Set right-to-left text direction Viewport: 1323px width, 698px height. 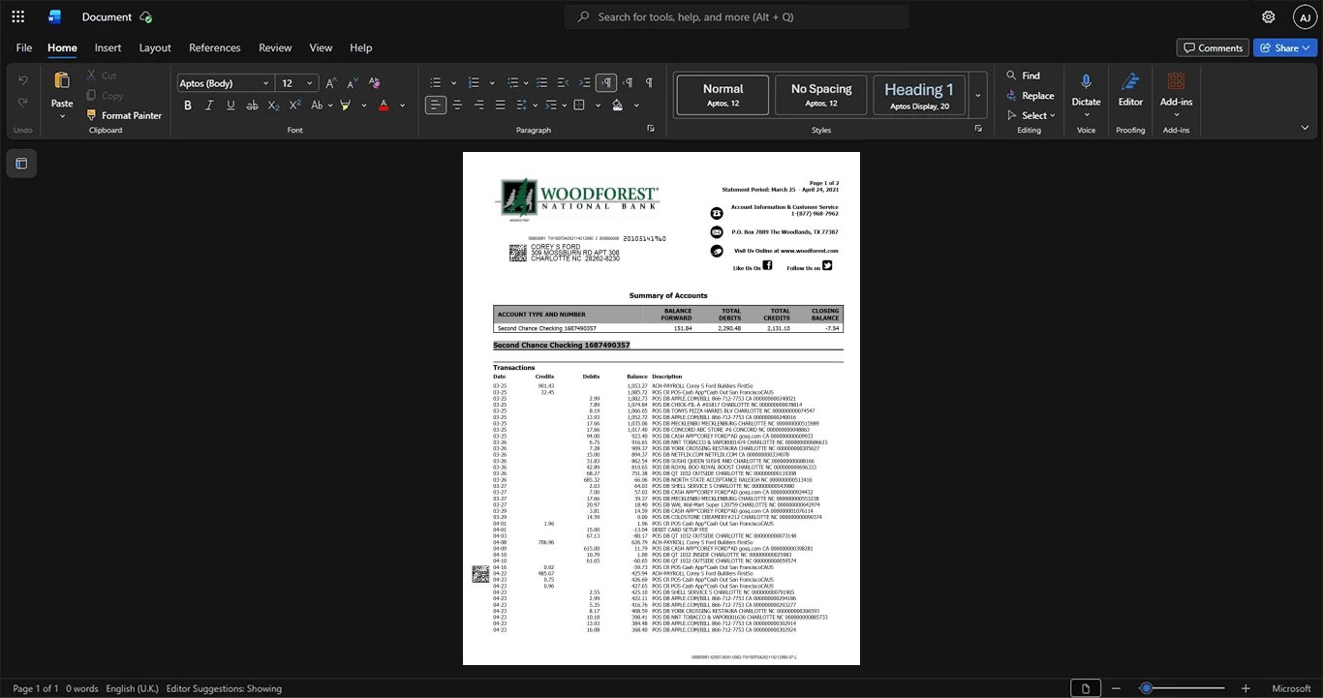[628, 83]
